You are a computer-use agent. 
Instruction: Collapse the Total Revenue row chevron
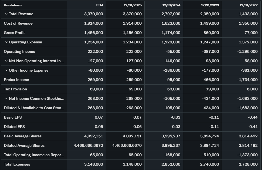(x=6, y=14)
